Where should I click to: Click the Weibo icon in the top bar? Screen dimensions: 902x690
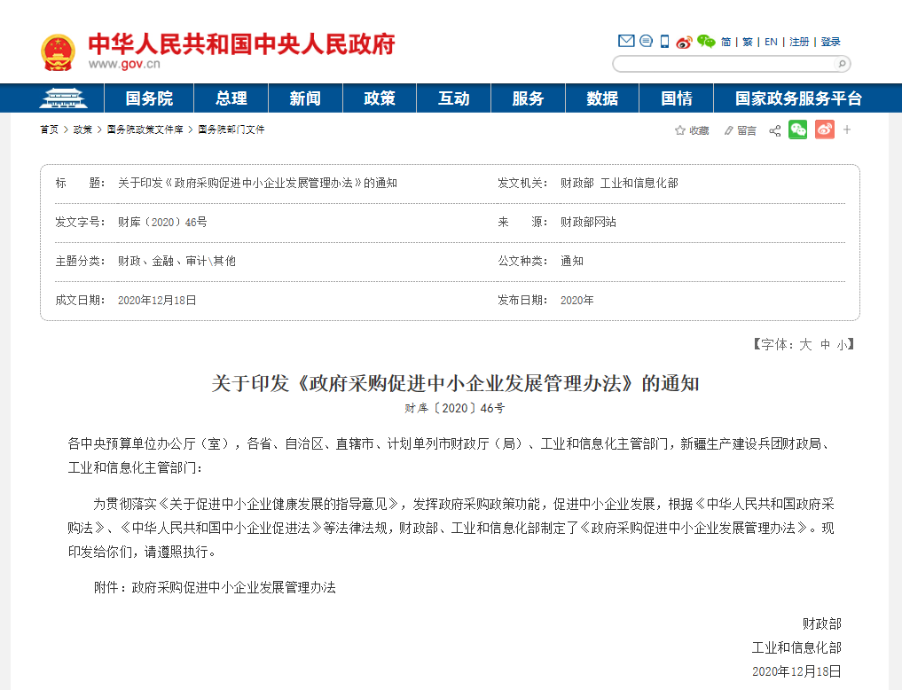pyautogui.click(x=683, y=41)
